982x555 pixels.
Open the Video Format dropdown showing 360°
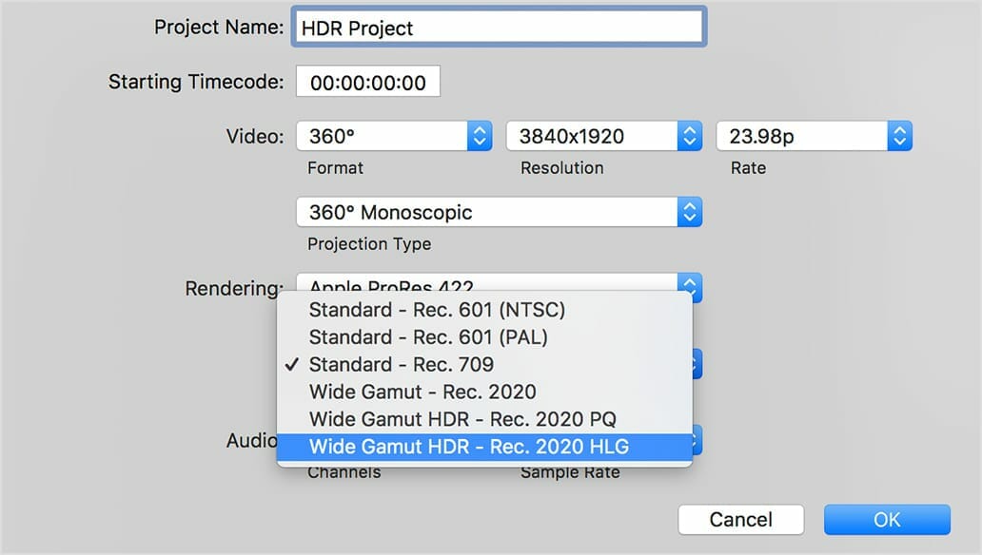[394, 136]
